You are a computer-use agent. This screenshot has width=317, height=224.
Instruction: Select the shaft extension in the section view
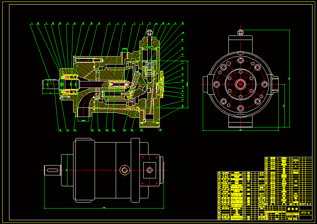[x=51, y=84]
